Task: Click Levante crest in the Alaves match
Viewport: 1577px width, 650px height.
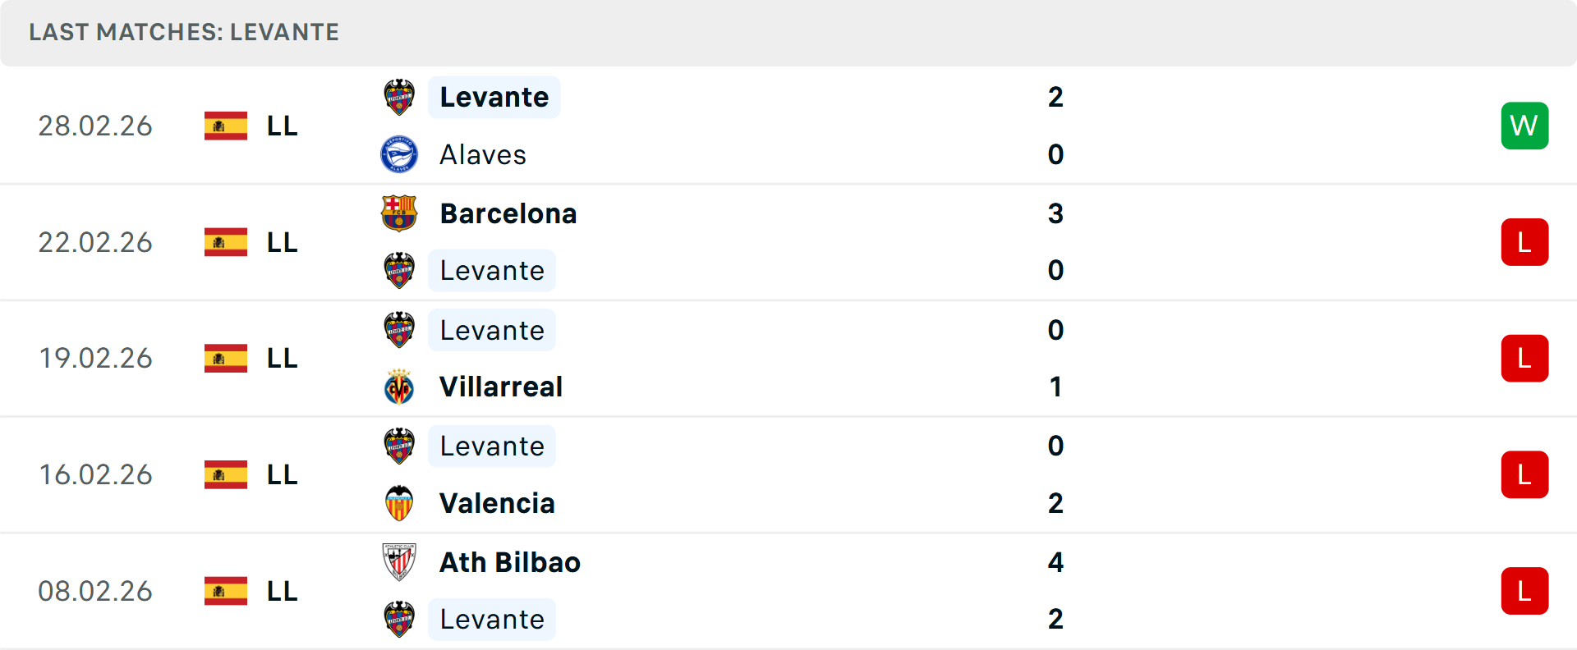Action: click(399, 97)
